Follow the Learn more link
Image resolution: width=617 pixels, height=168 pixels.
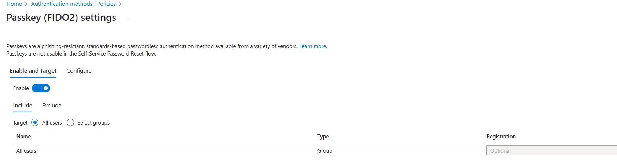coord(312,46)
